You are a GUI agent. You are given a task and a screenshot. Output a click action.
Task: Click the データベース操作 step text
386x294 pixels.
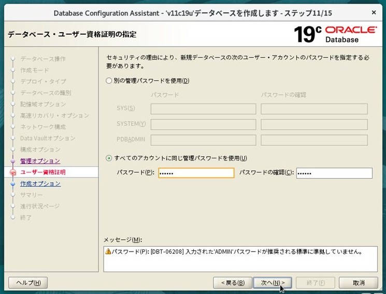pos(43,59)
